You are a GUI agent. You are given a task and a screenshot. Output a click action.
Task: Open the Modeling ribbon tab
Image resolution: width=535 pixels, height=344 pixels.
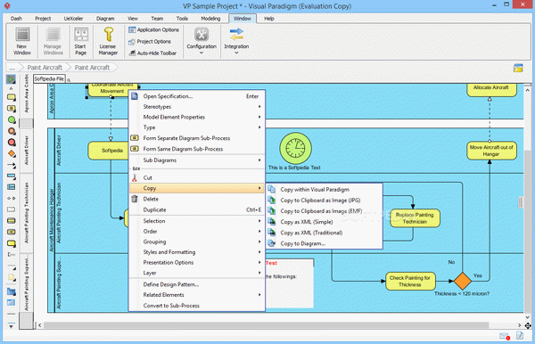click(210, 19)
